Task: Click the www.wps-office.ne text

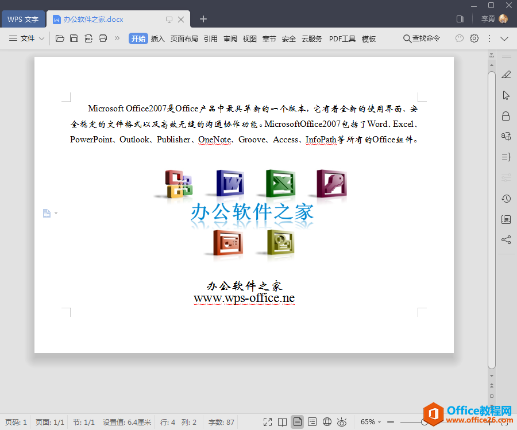Action: point(244,298)
